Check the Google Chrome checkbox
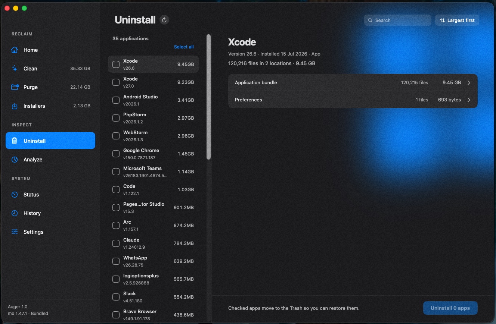496x324 pixels. [x=116, y=154]
